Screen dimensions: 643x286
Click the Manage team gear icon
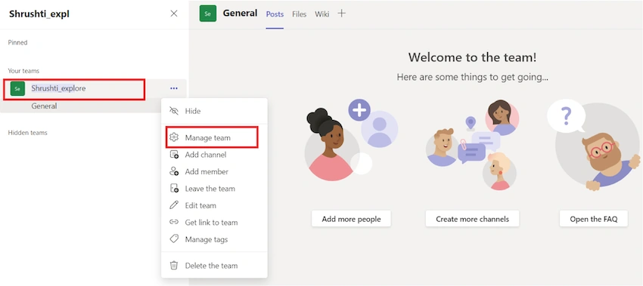point(174,137)
